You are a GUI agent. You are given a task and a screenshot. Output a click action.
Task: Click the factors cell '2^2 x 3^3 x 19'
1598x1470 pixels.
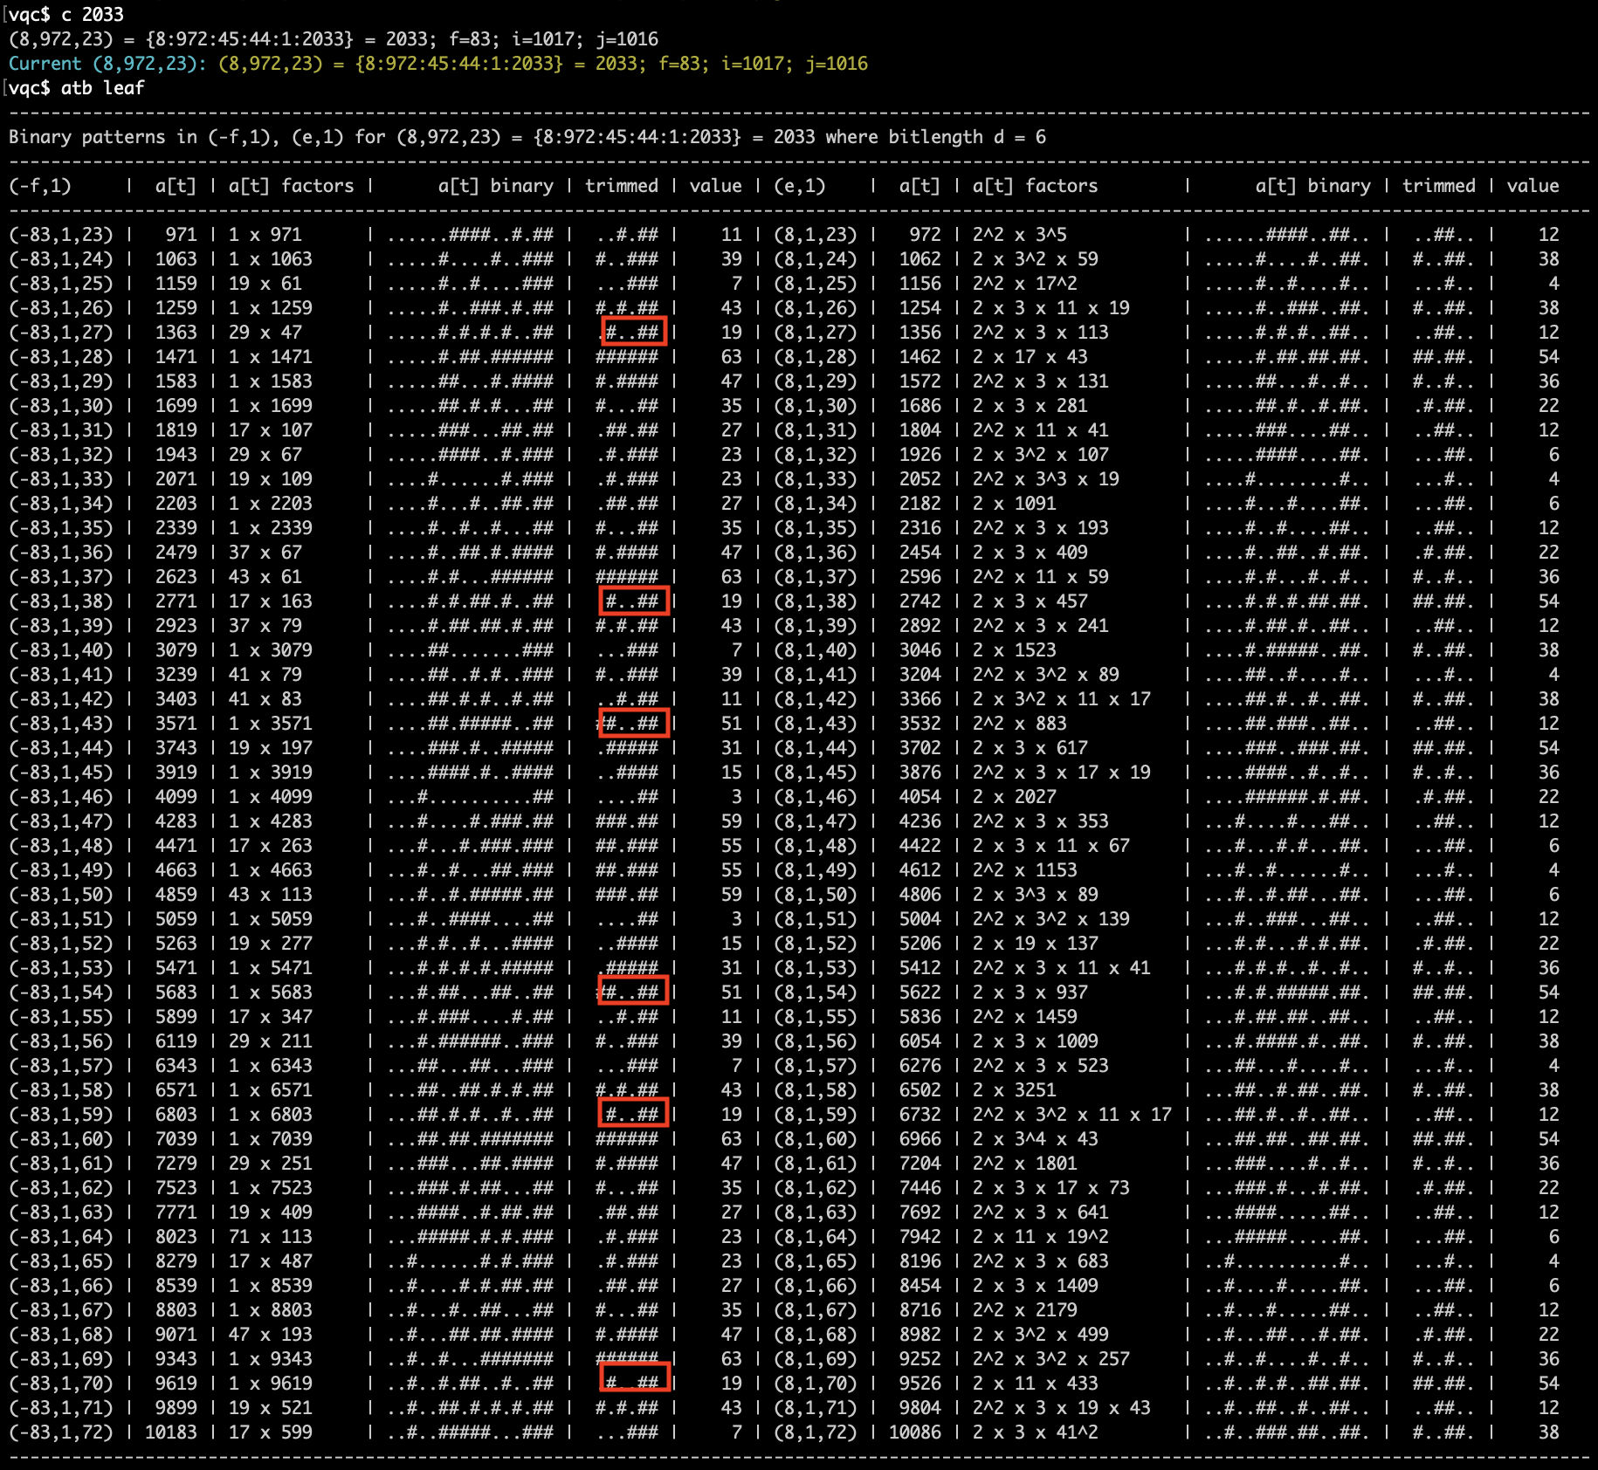[x=1046, y=479]
